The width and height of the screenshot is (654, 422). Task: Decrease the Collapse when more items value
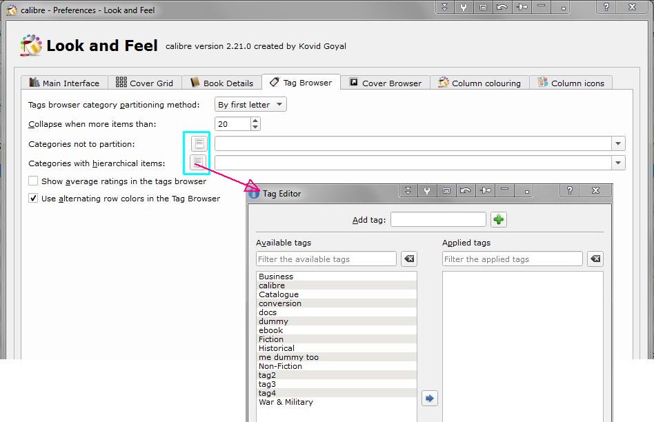(255, 127)
